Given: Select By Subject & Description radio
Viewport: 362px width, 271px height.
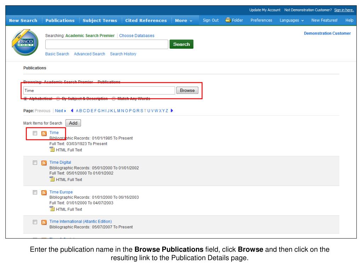Looking at the screenshot, I should click(58, 99).
